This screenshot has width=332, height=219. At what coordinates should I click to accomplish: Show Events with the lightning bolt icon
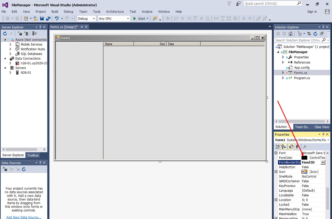pos(297,147)
